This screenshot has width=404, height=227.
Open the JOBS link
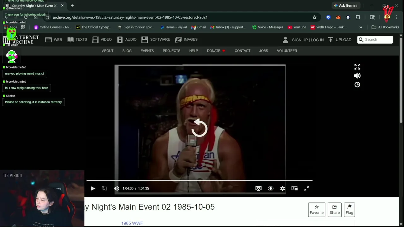[264, 51]
